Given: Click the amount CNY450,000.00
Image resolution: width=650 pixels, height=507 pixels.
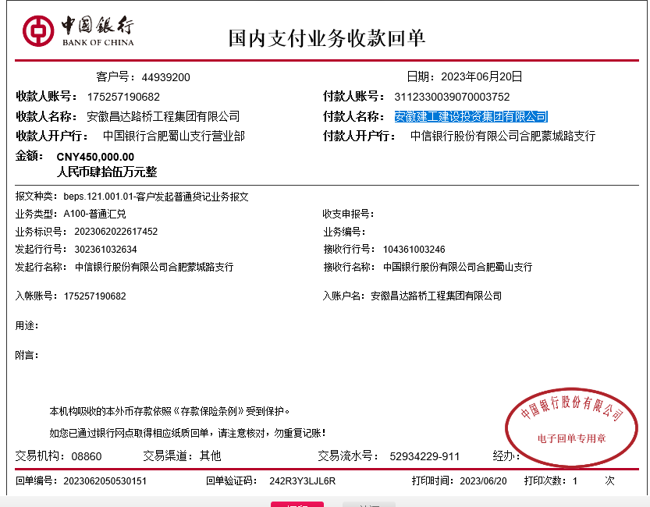Looking at the screenshot, I should [95, 156].
